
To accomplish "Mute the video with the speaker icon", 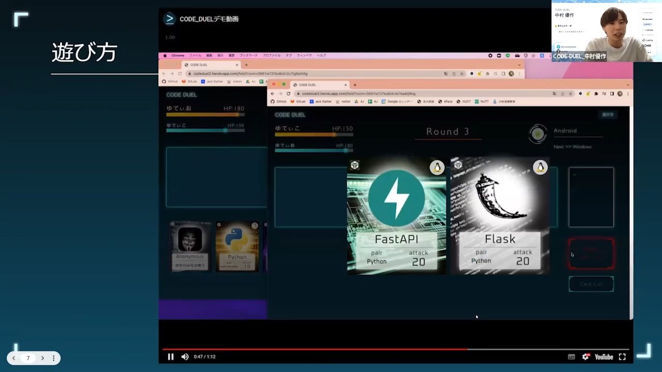I will pyautogui.click(x=185, y=357).
